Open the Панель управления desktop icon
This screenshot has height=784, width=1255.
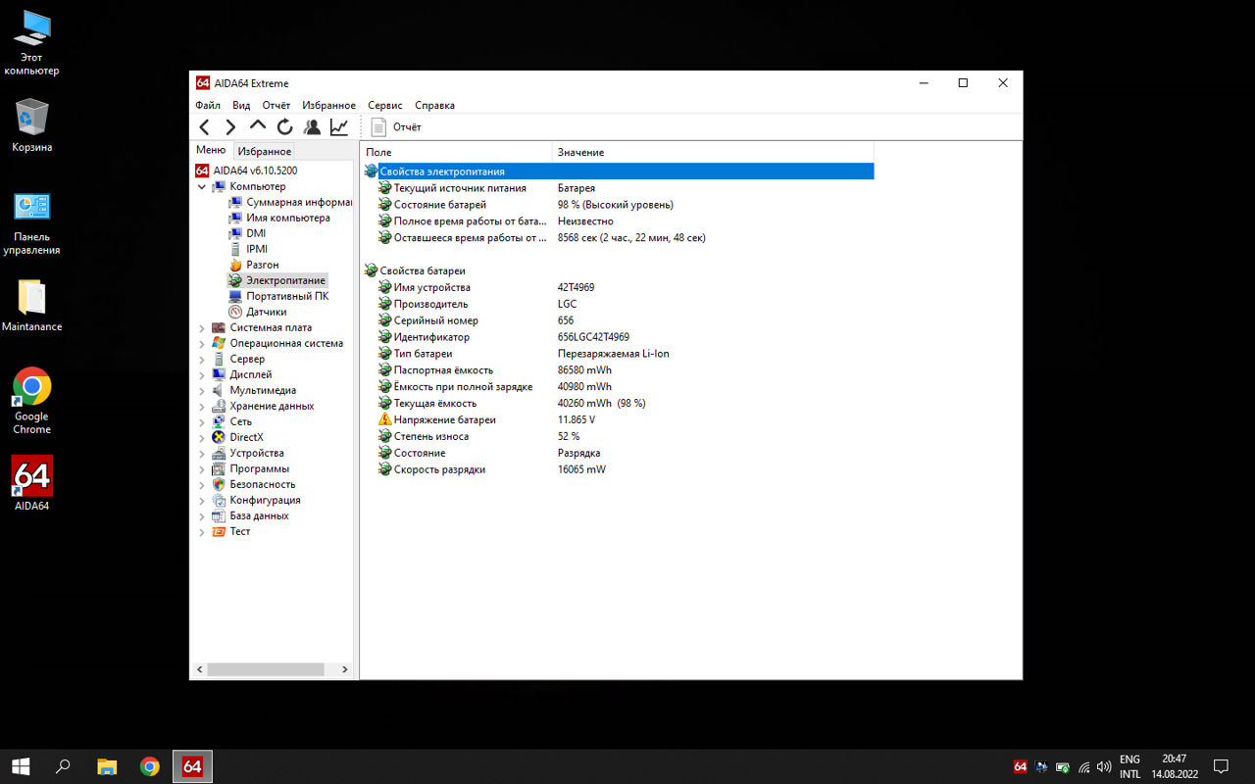point(31,223)
